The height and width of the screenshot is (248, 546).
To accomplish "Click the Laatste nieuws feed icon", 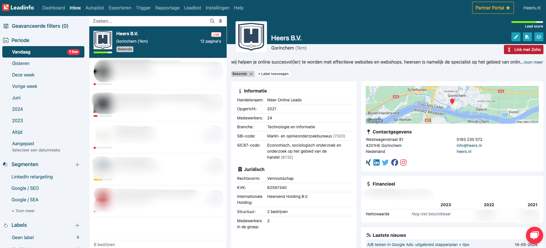I will 369,235.
